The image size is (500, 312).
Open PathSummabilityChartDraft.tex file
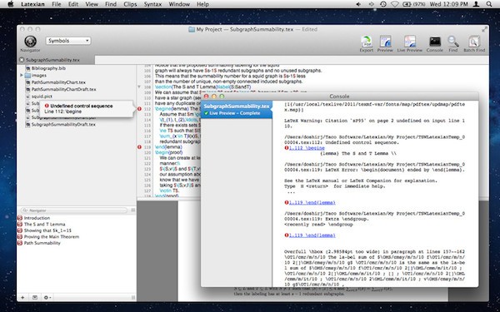[x=63, y=90]
